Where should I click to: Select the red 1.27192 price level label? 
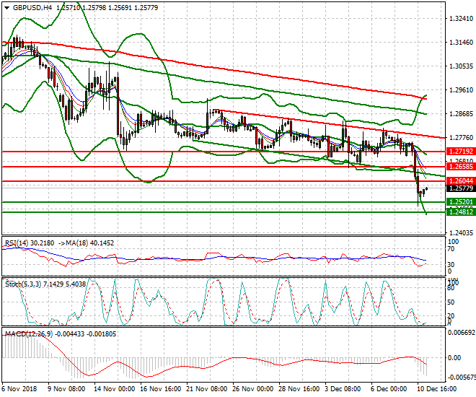coord(461,151)
